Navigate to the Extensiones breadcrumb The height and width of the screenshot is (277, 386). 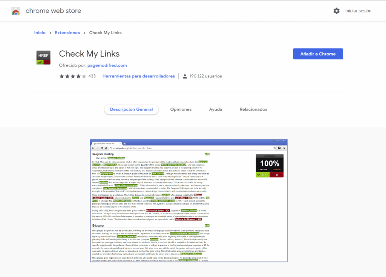tap(67, 33)
